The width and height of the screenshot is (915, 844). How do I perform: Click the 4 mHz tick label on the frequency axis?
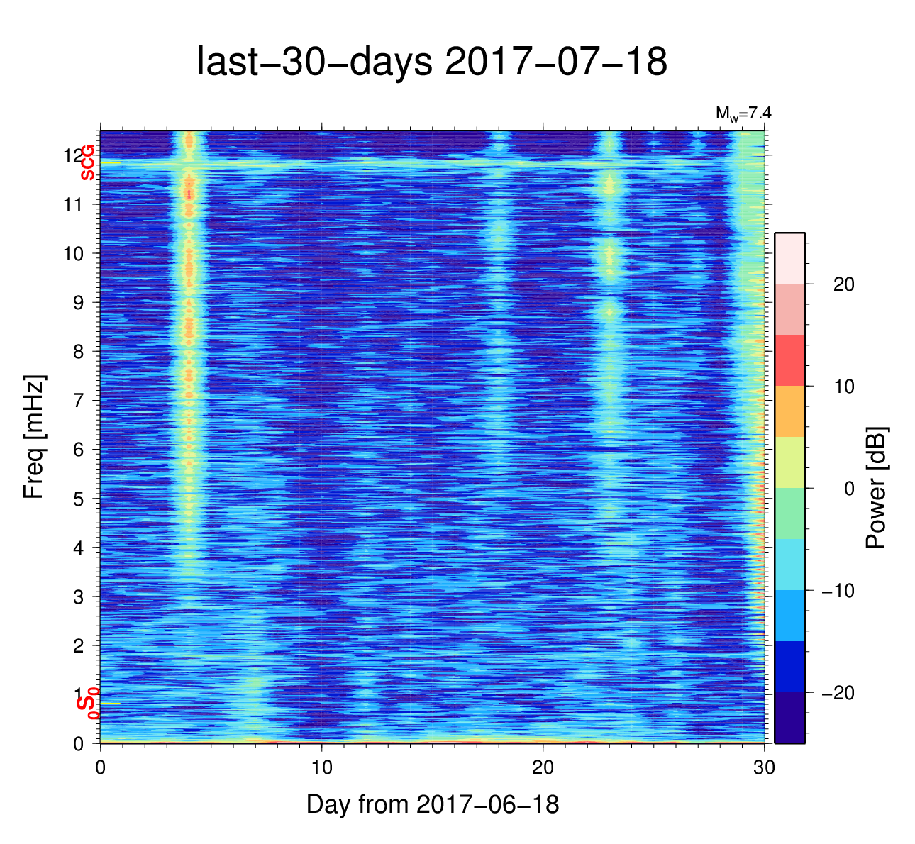coord(78,548)
